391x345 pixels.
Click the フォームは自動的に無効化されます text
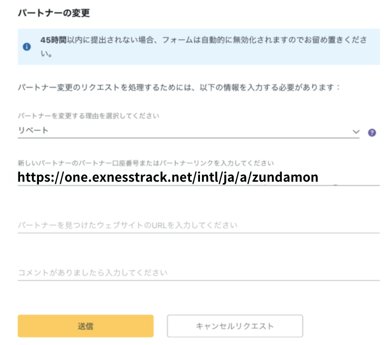pos(224,40)
